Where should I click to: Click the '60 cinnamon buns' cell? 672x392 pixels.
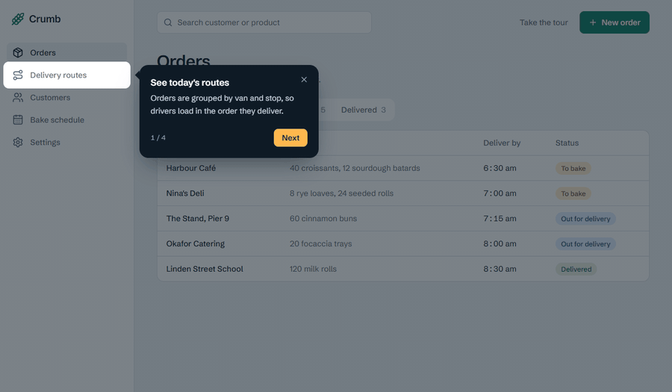pos(323,219)
